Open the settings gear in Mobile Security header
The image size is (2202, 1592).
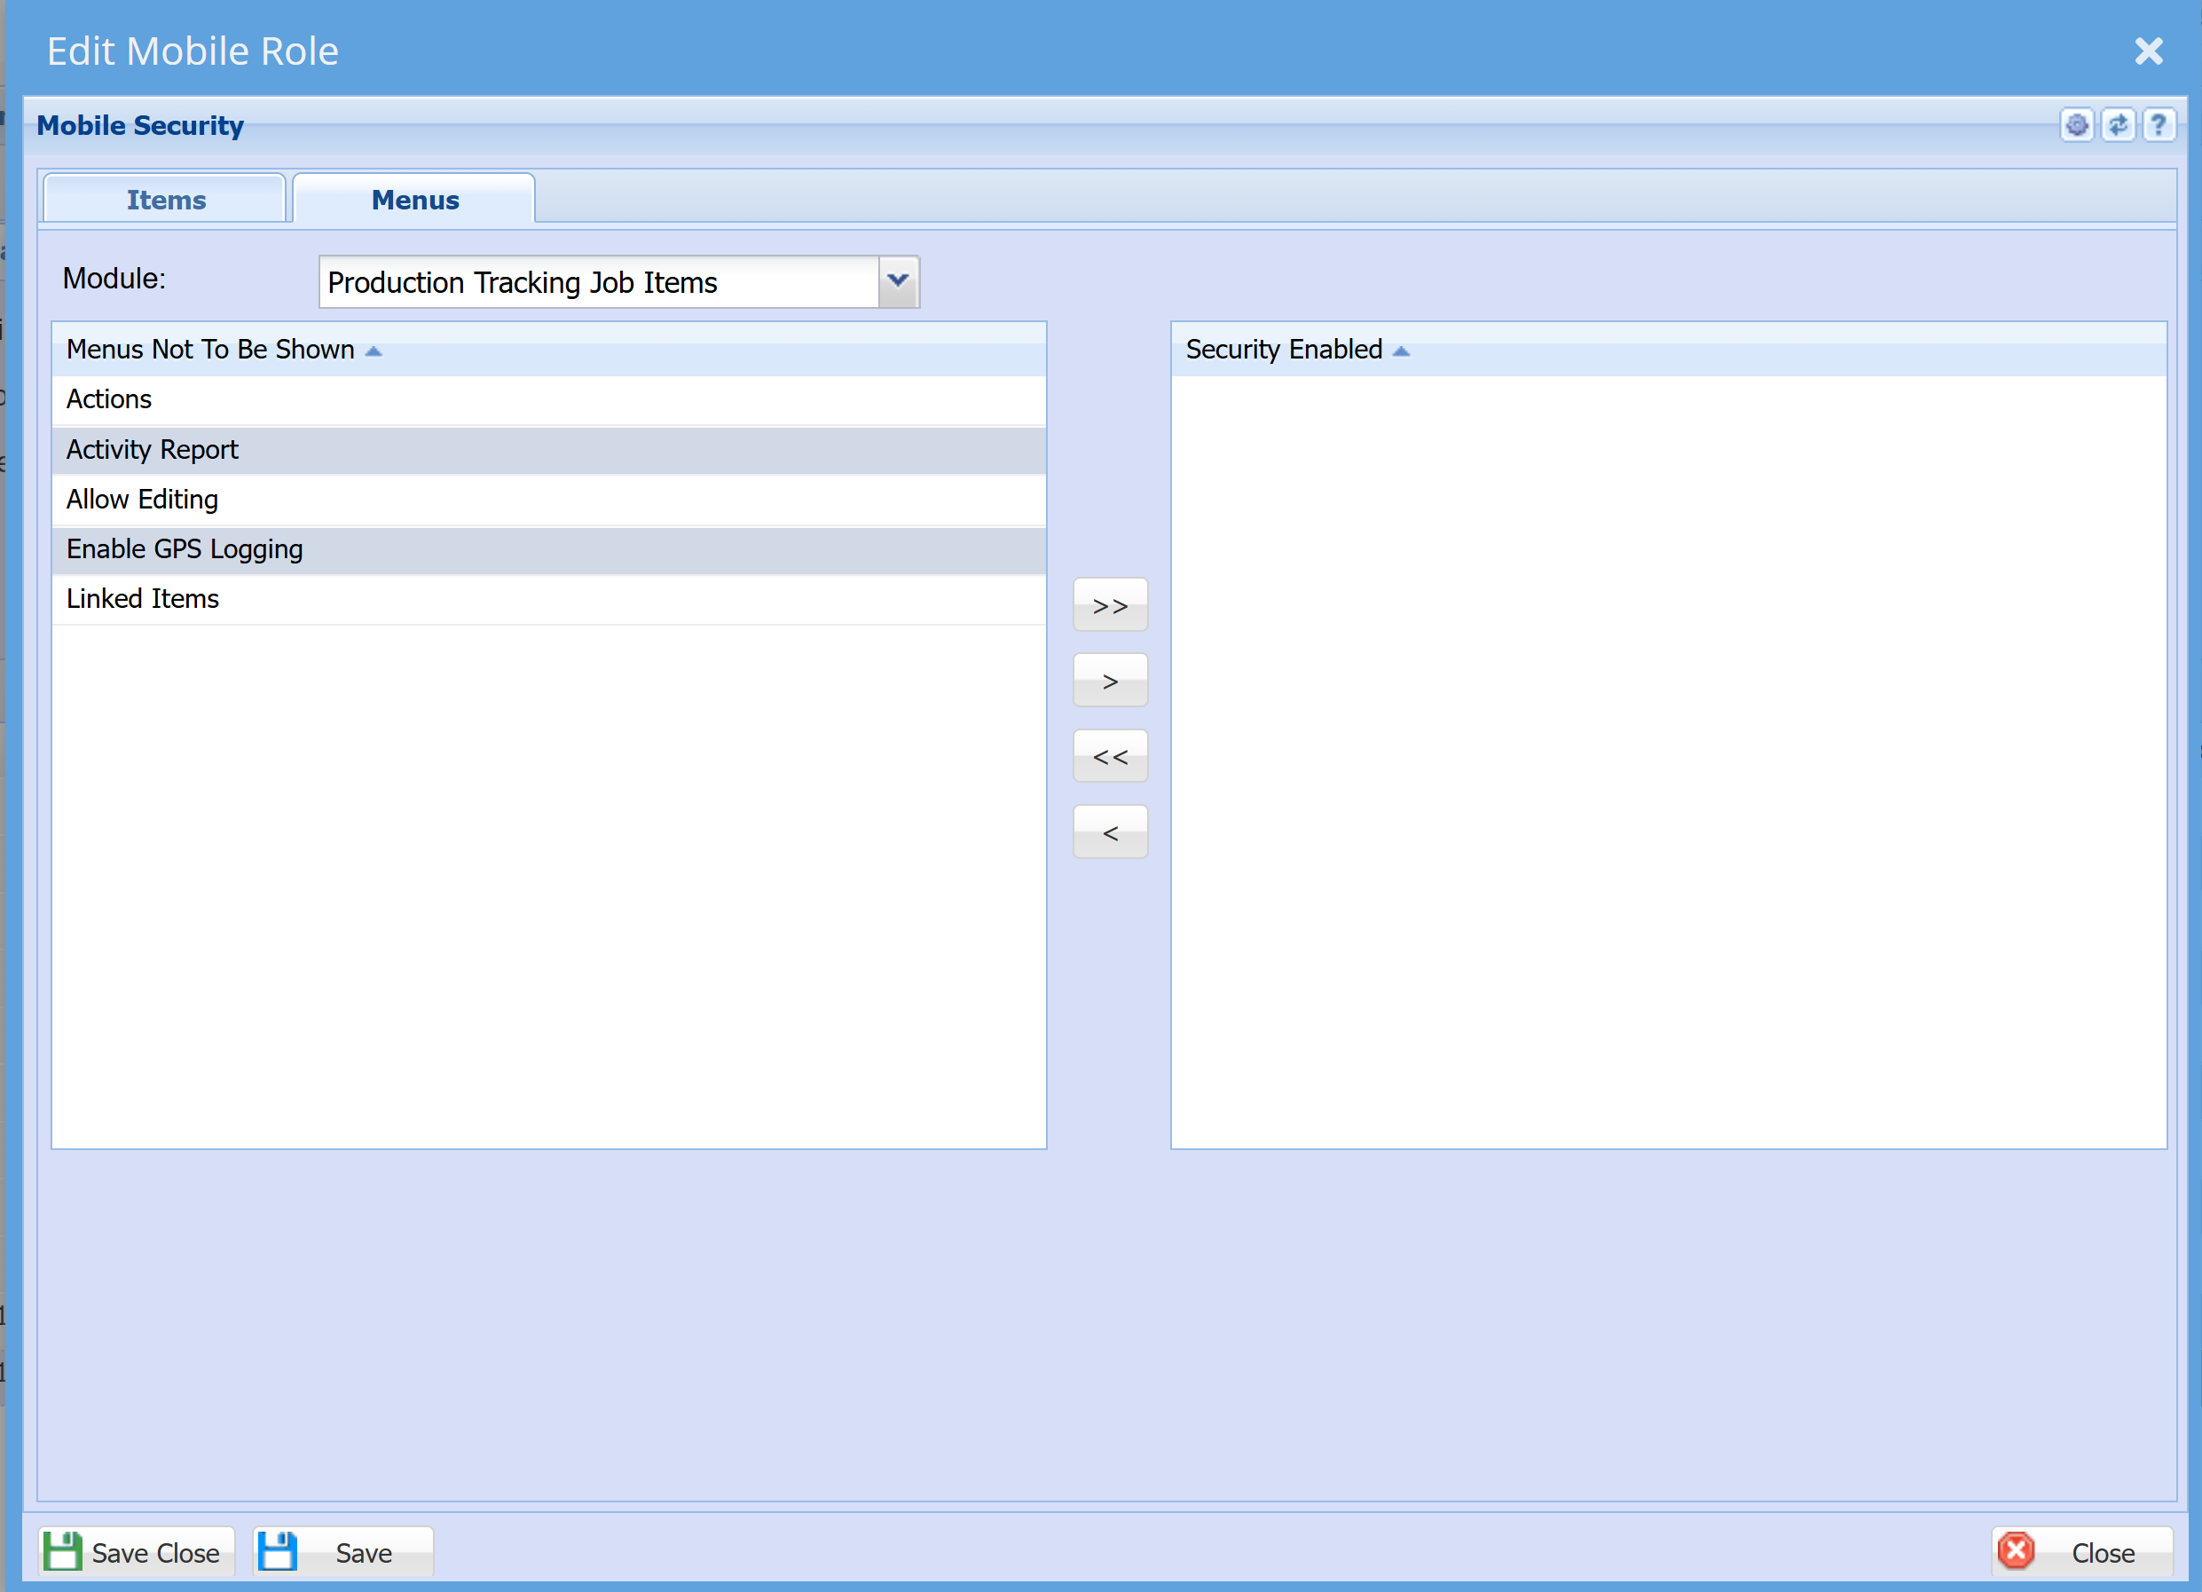[2076, 125]
